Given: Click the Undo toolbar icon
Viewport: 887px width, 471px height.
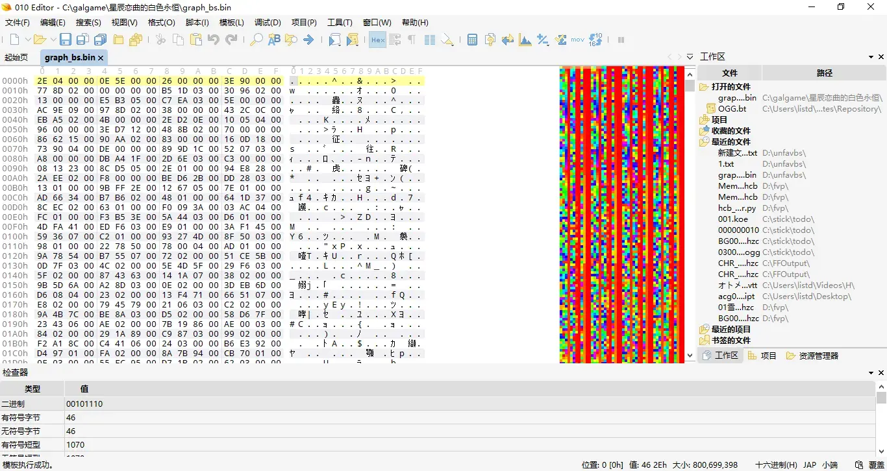Looking at the screenshot, I should [214, 40].
